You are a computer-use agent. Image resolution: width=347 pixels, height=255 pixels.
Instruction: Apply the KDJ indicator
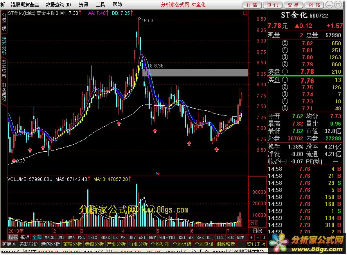pos(210,237)
